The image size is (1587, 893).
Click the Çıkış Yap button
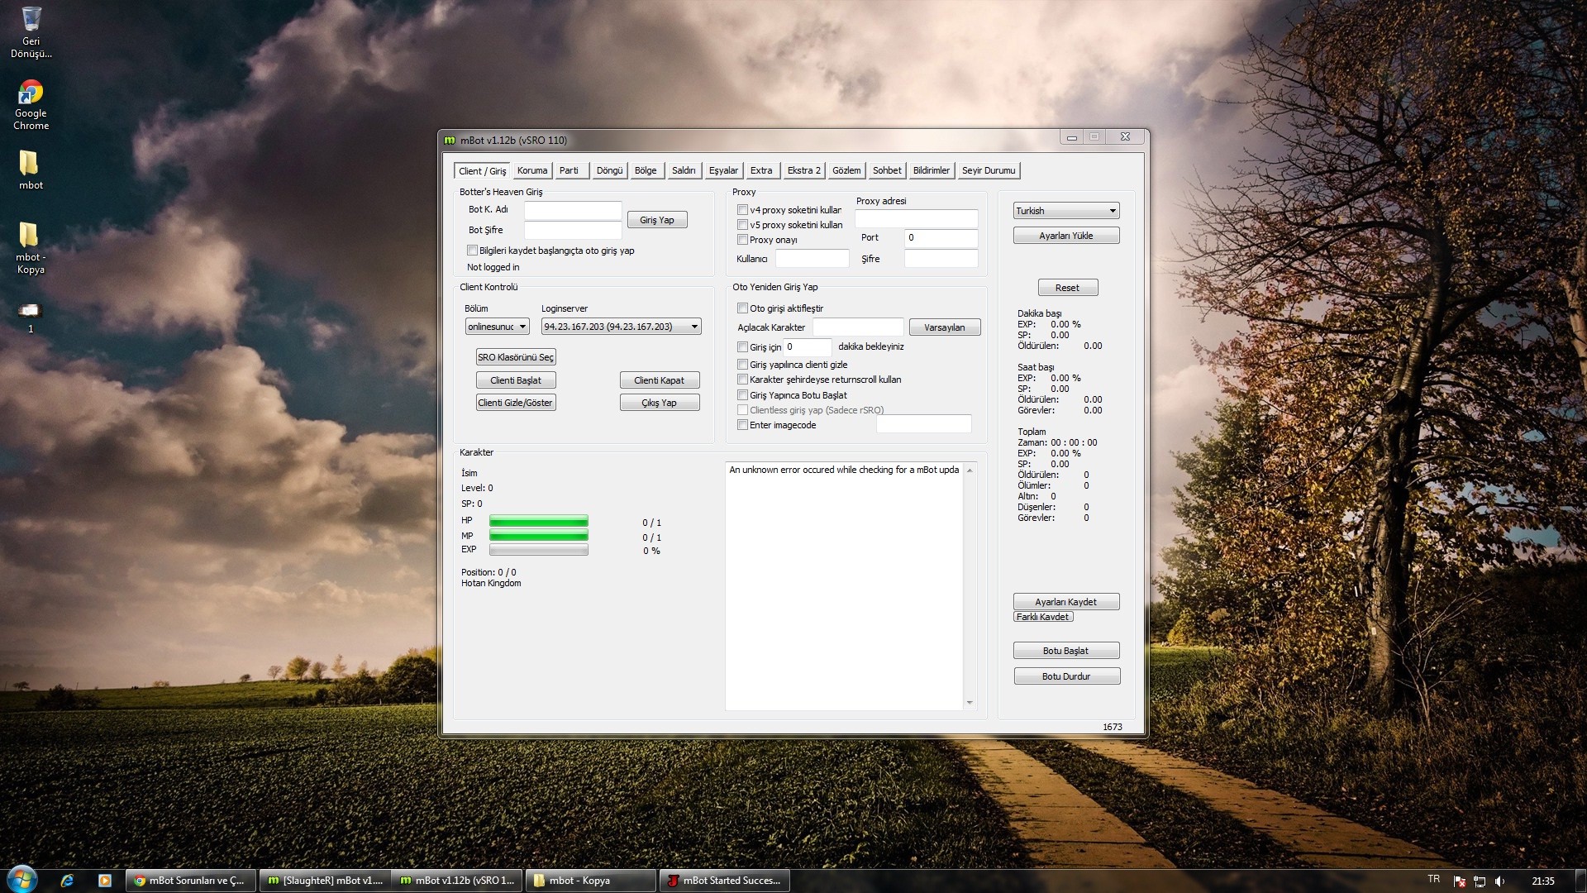coord(660,403)
